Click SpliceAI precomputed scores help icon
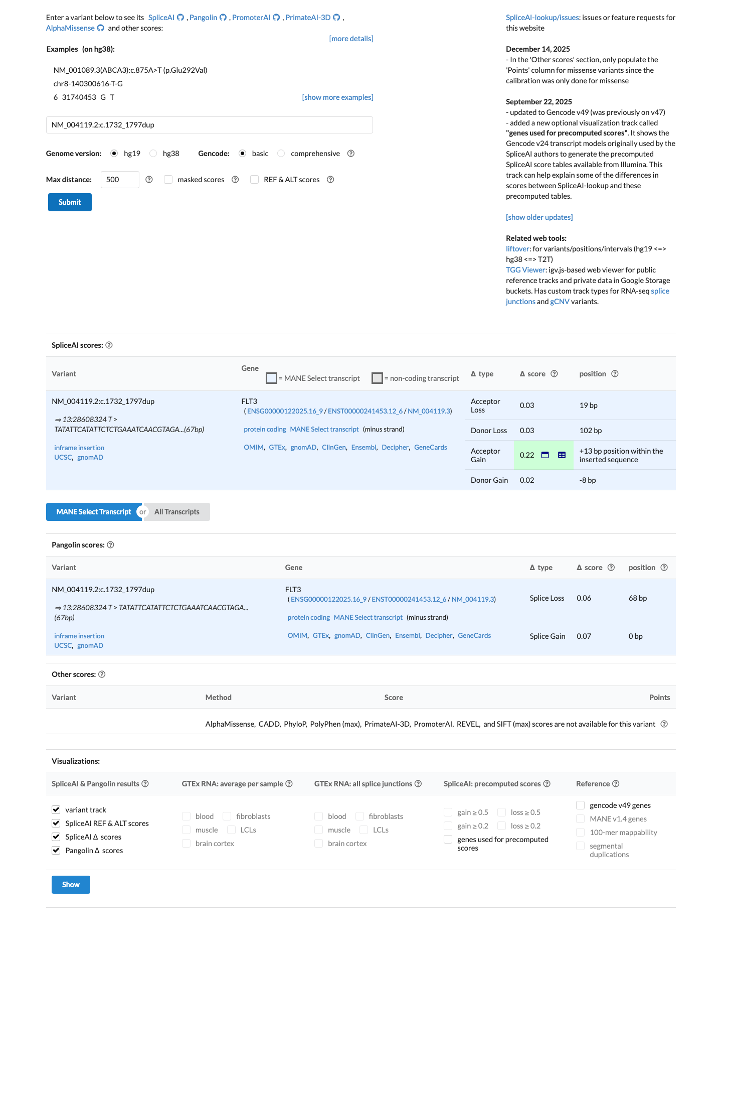Viewport: 729px width, 1104px height. tap(546, 784)
